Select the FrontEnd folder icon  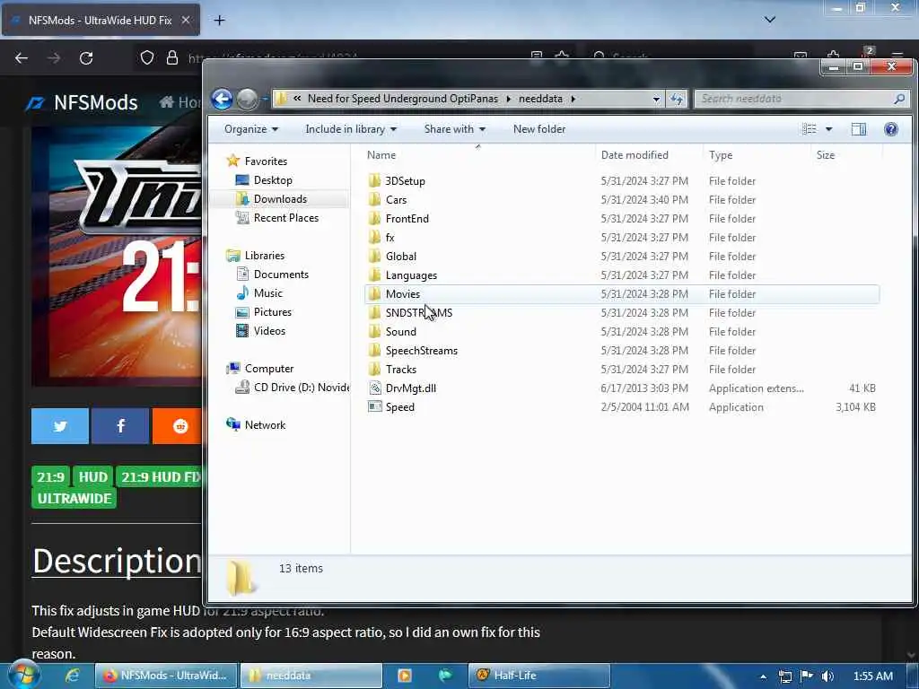374,219
